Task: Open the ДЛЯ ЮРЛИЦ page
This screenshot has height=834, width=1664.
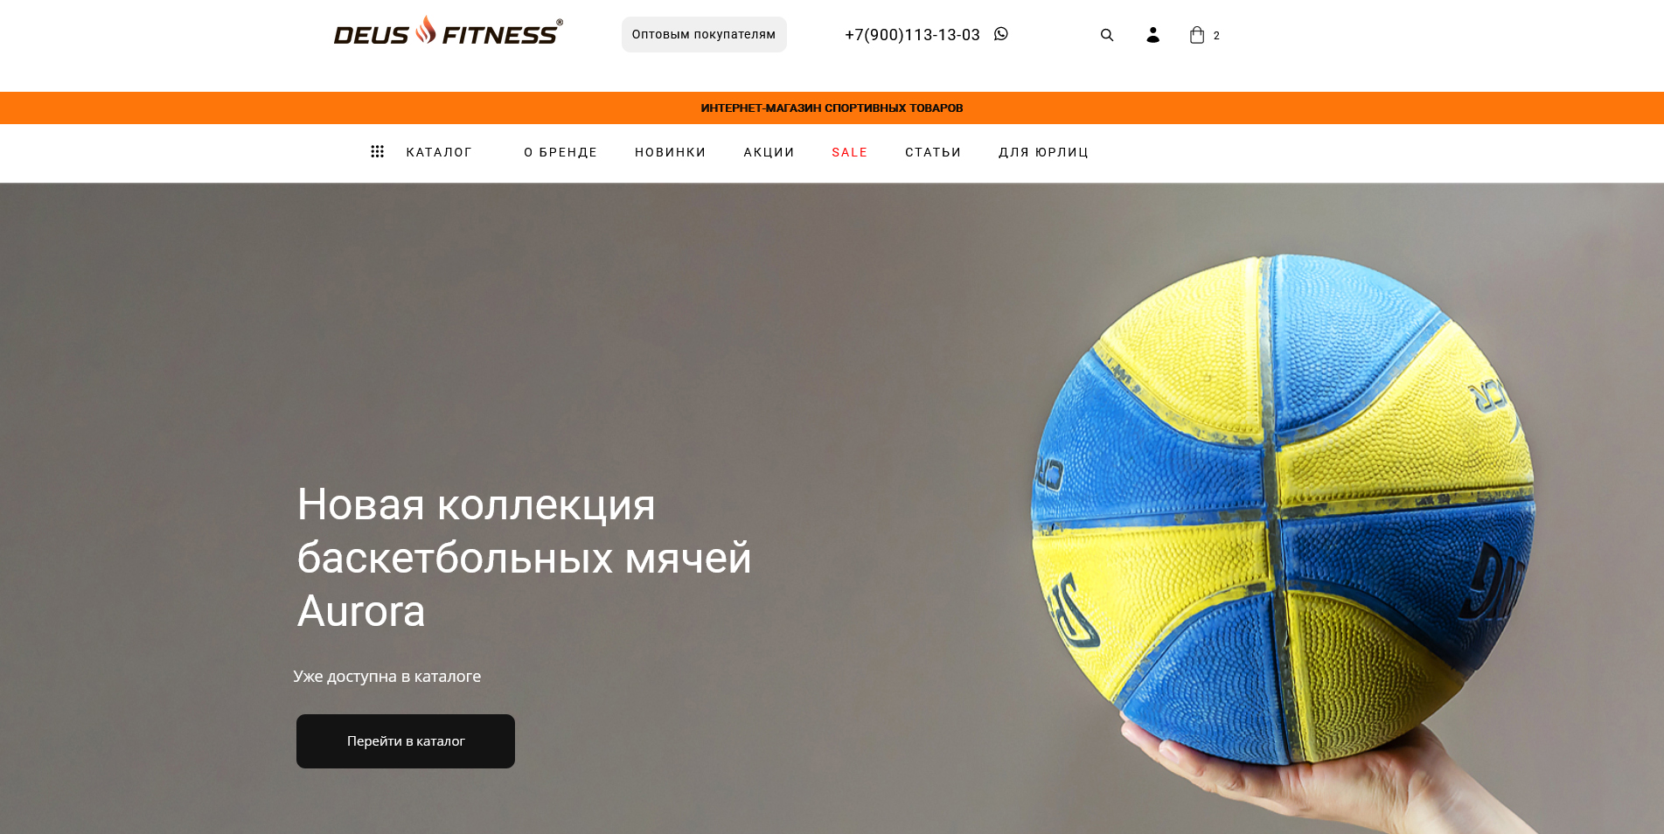Action: click(x=1044, y=152)
